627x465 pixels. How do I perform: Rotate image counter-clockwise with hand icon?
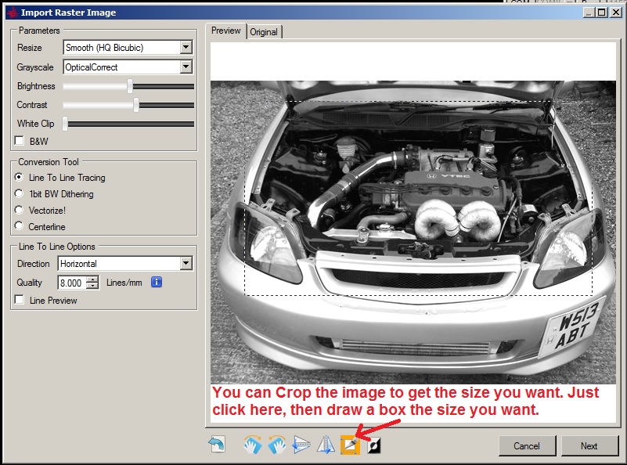(x=277, y=445)
